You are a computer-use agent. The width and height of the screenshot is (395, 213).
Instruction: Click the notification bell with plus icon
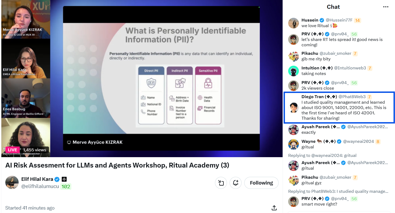point(235,183)
